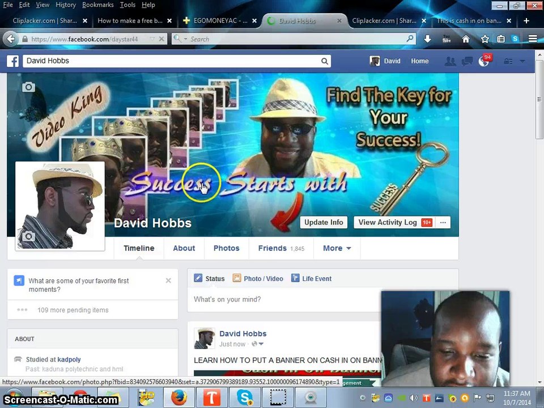The image size is (544, 408).
Task: Click the volume speaker icon in system tray
Action: 414,398
